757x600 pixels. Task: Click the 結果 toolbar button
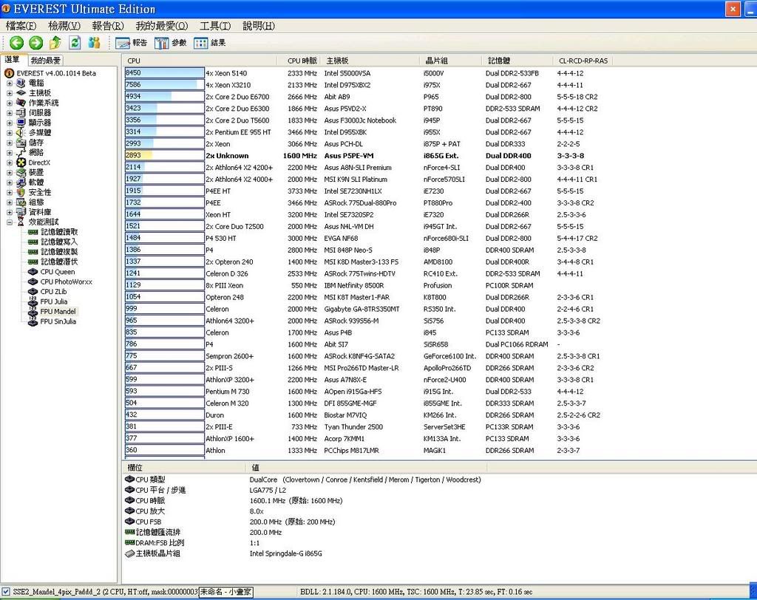click(x=209, y=43)
